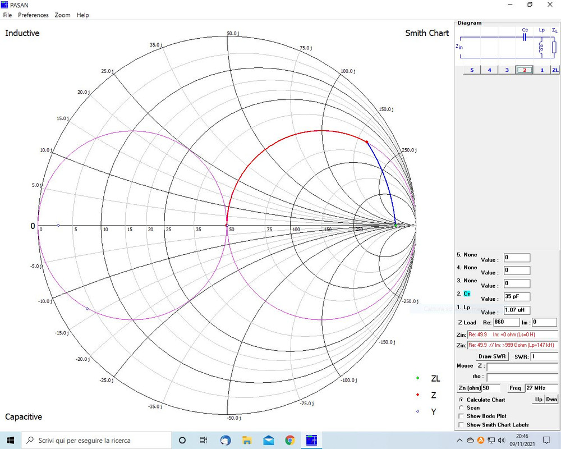The image size is (561, 449).
Task: Click the 50.0 j label at chart top
Action: (233, 33)
